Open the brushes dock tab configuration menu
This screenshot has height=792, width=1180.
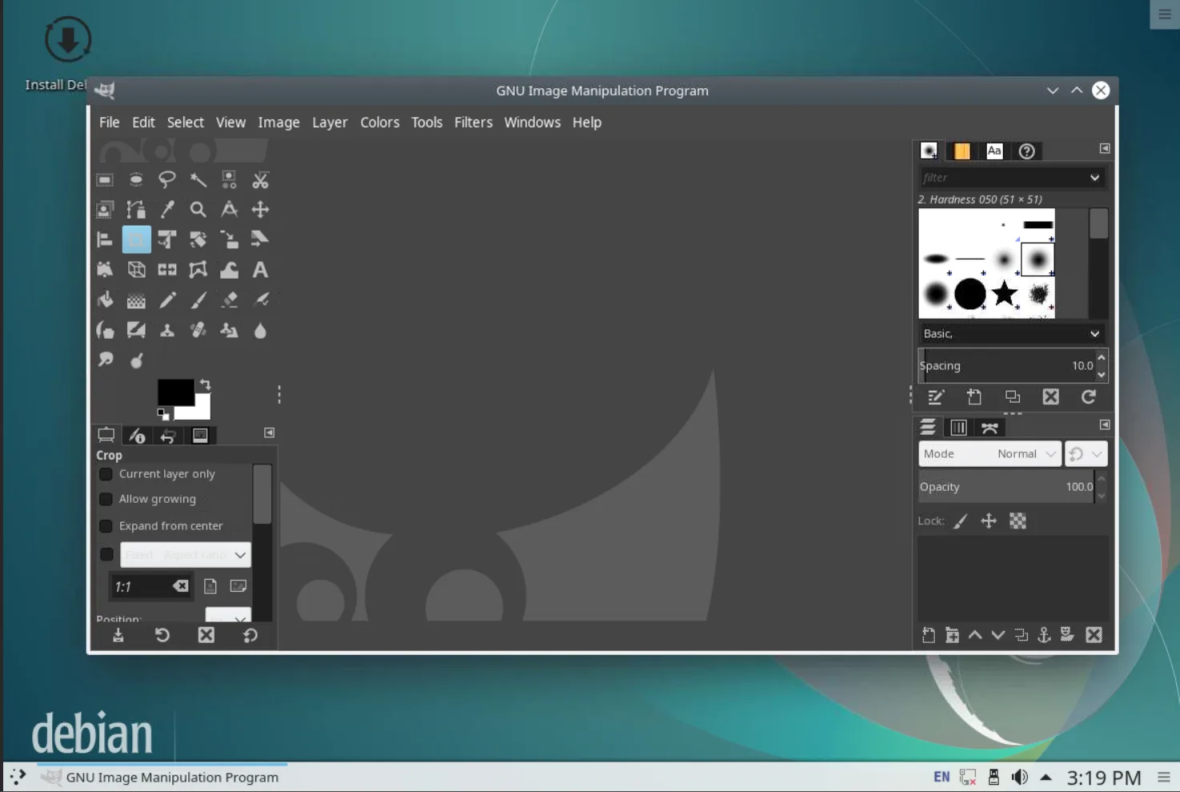1105,148
